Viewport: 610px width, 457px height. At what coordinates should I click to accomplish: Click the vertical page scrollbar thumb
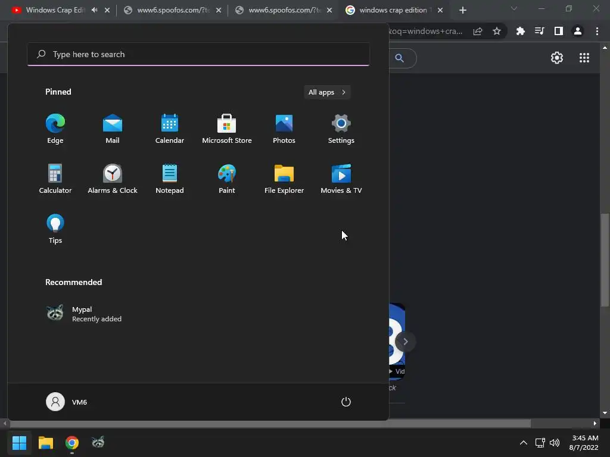point(605,259)
